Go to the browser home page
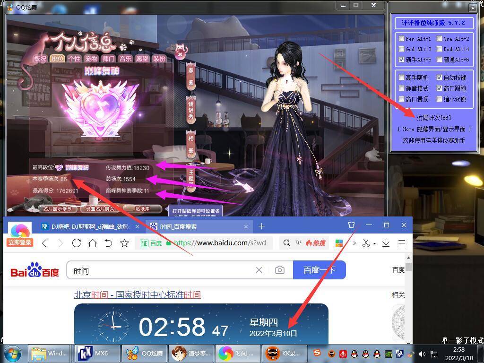Screen dimensions: 484x363 (93, 243)
